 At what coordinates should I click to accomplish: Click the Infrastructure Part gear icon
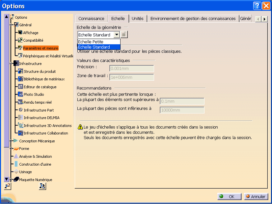(x=20, y=110)
